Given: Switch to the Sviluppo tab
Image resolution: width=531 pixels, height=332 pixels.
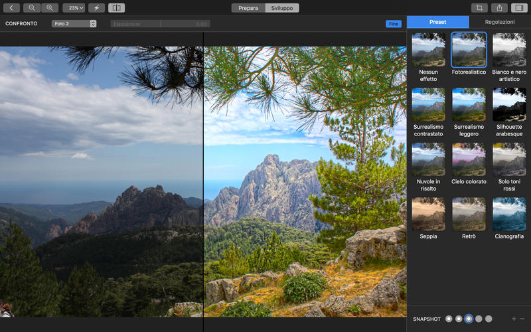Looking at the screenshot, I should [282, 8].
